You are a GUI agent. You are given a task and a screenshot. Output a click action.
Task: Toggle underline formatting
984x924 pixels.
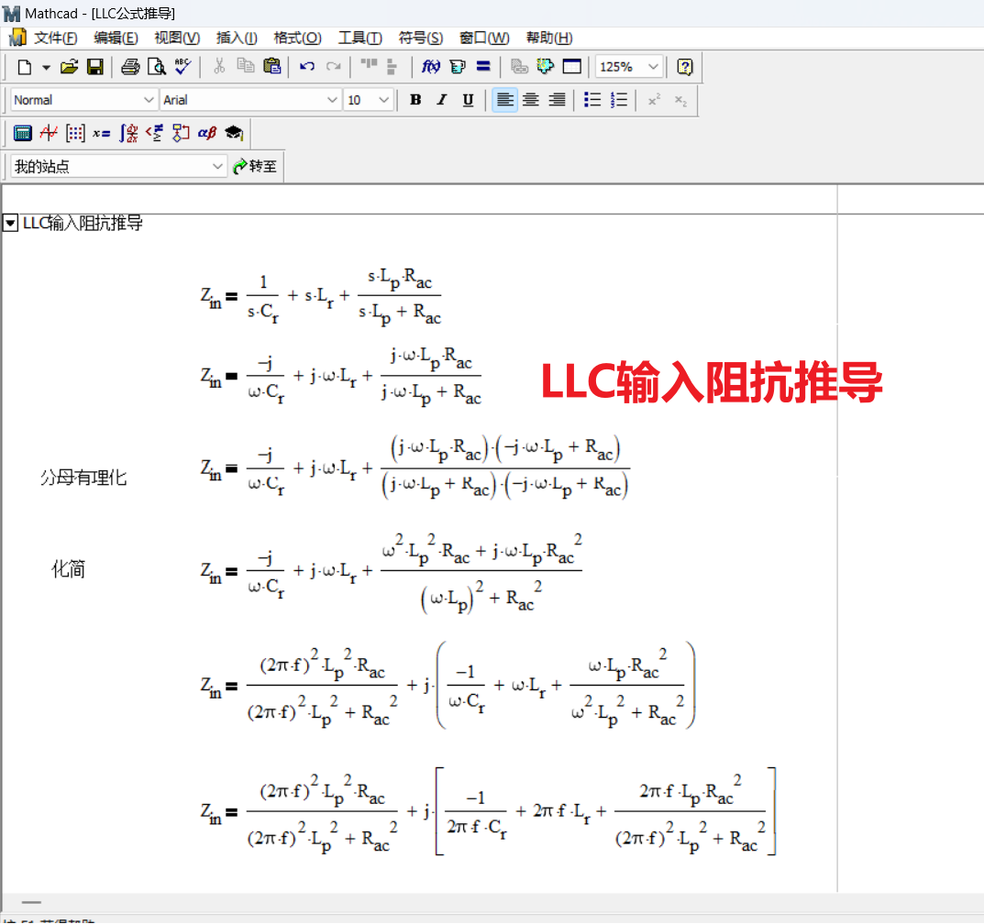(x=468, y=100)
